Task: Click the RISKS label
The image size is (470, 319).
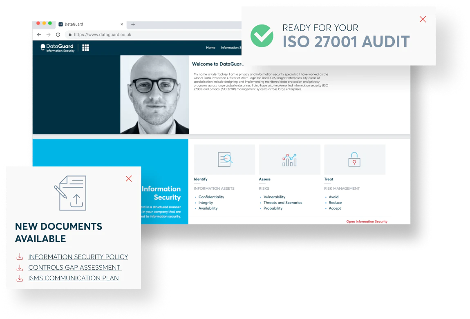Action: pos(264,188)
